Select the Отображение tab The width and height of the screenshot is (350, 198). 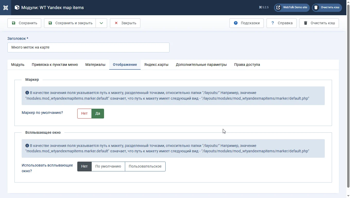(x=125, y=65)
